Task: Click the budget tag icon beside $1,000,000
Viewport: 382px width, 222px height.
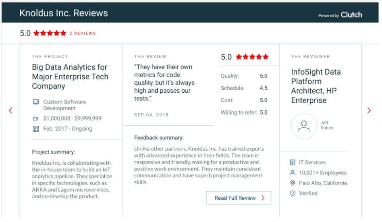Action: point(36,119)
